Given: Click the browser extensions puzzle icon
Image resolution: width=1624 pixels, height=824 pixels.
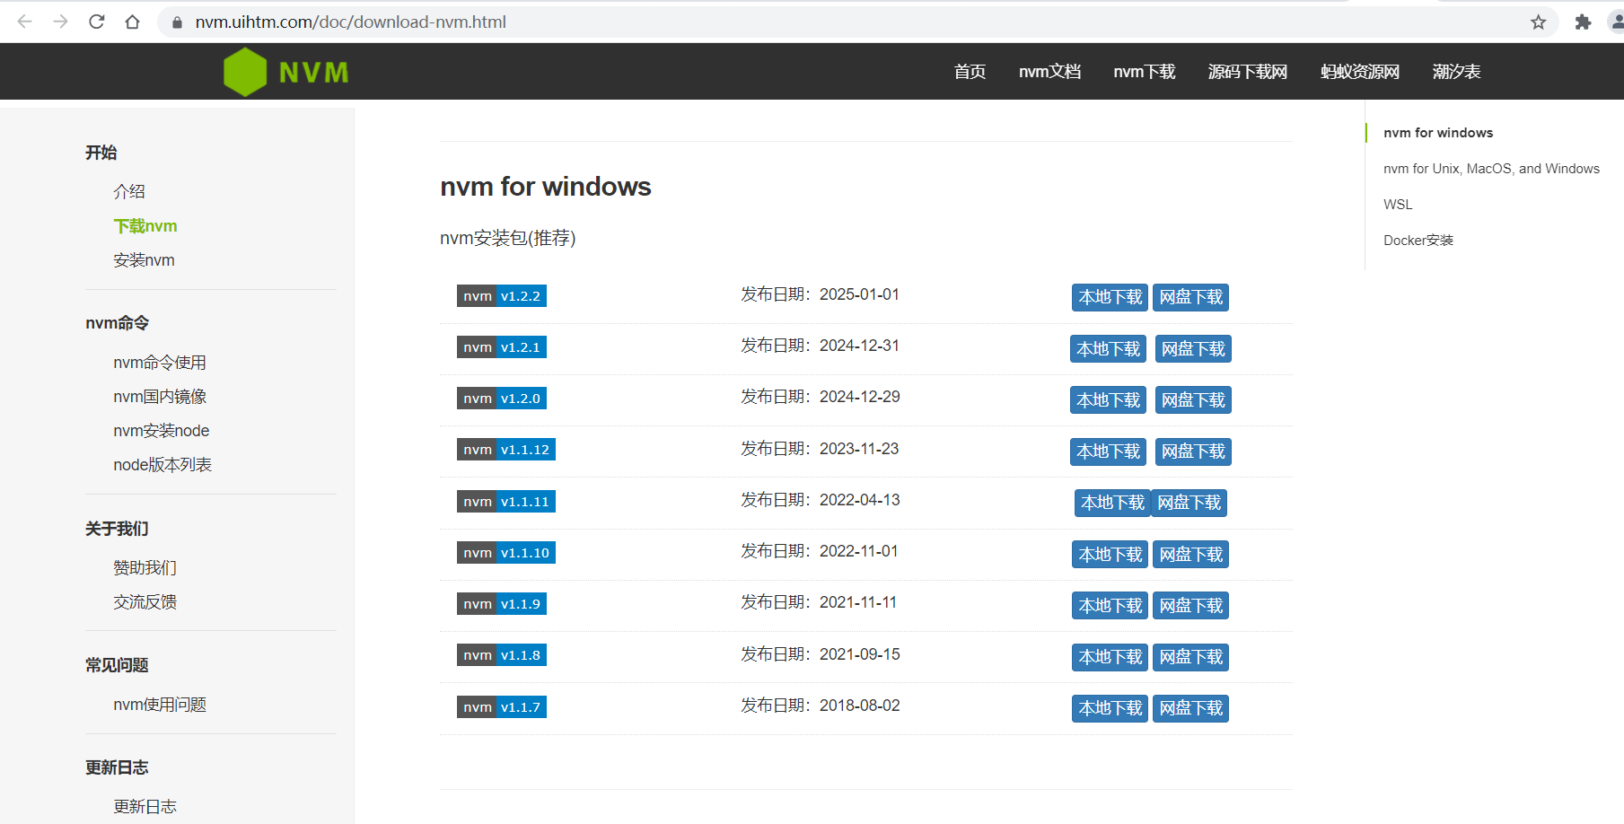Looking at the screenshot, I should tap(1583, 22).
